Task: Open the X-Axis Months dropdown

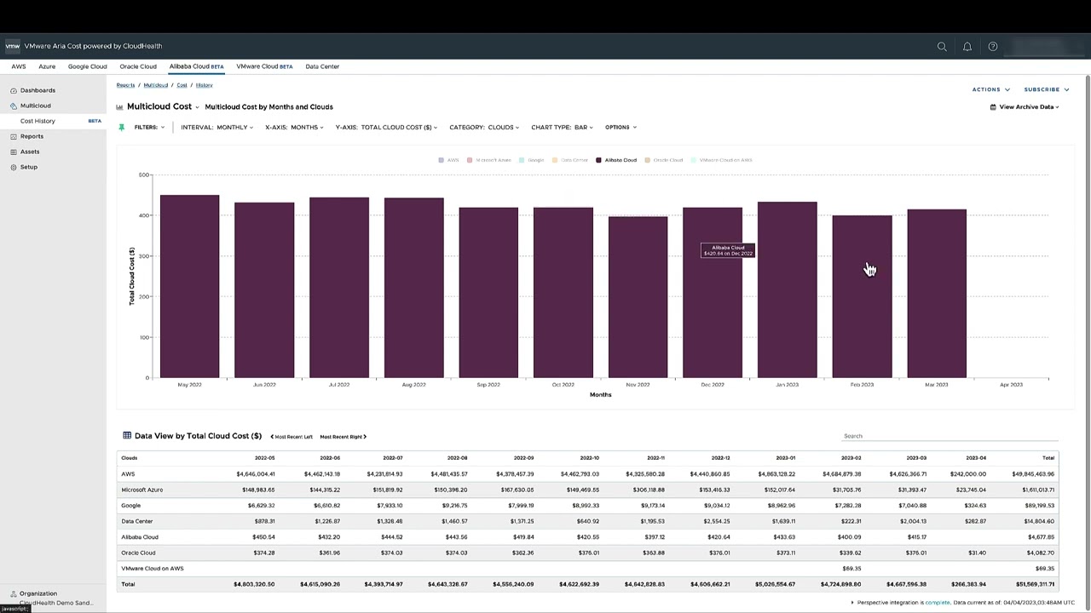Action: click(294, 127)
